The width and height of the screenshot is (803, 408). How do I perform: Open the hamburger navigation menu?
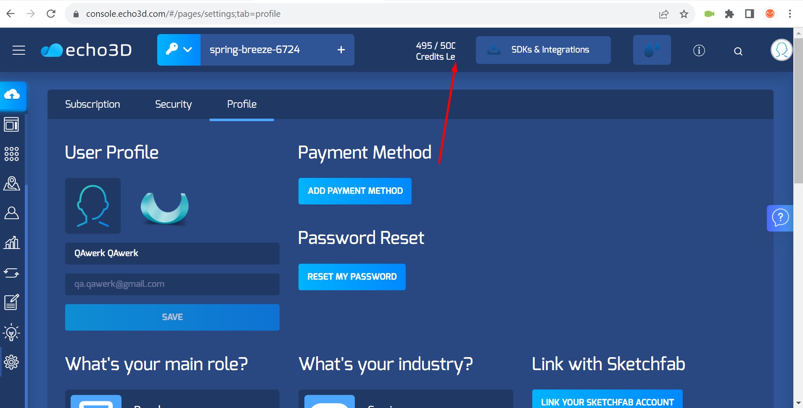click(x=18, y=50)
